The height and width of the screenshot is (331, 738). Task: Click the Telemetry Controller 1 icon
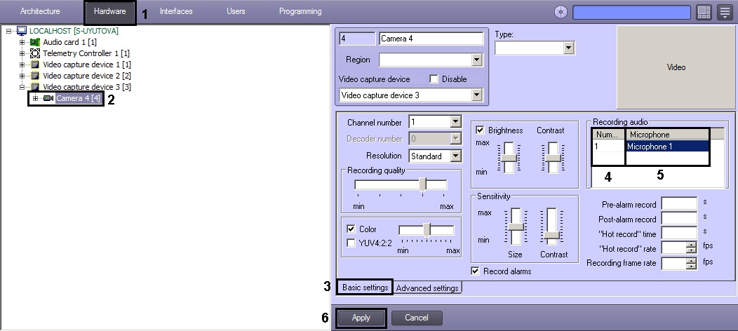[35, 53]
